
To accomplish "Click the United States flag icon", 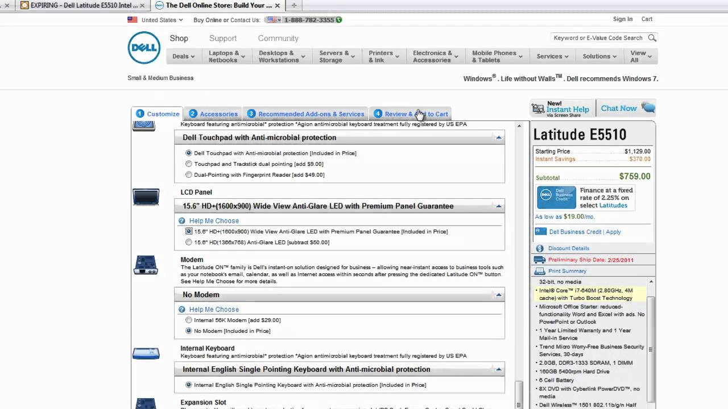I will [133, 20].
